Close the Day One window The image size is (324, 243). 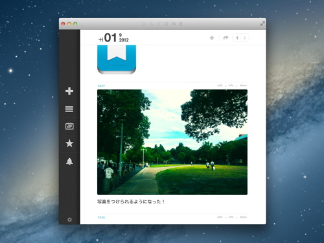64,24
